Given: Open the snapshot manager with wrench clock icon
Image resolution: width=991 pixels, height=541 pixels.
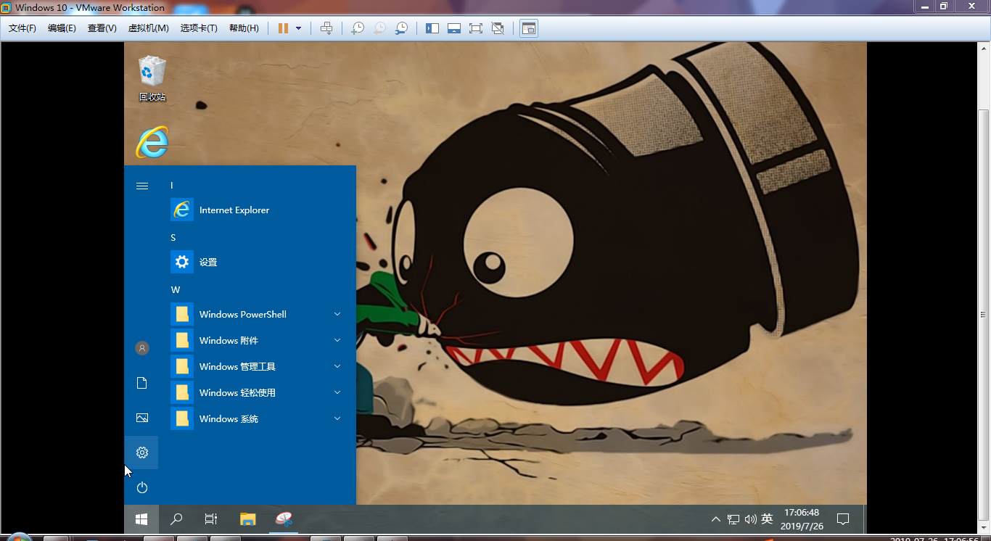Looking at the screenshot, I should click(401, 28).
